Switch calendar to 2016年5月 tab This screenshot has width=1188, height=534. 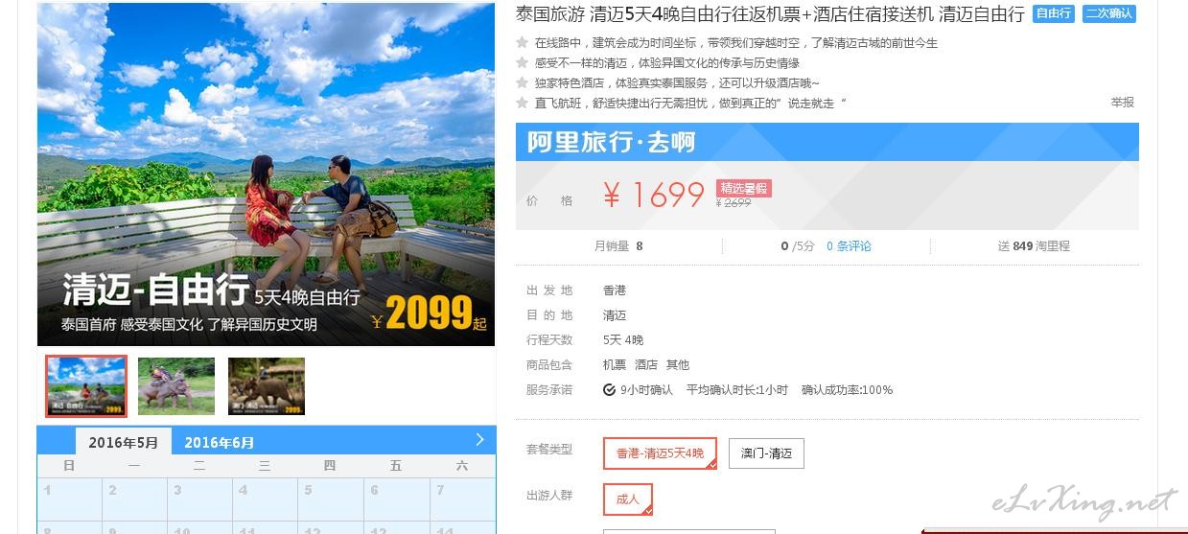124,442
